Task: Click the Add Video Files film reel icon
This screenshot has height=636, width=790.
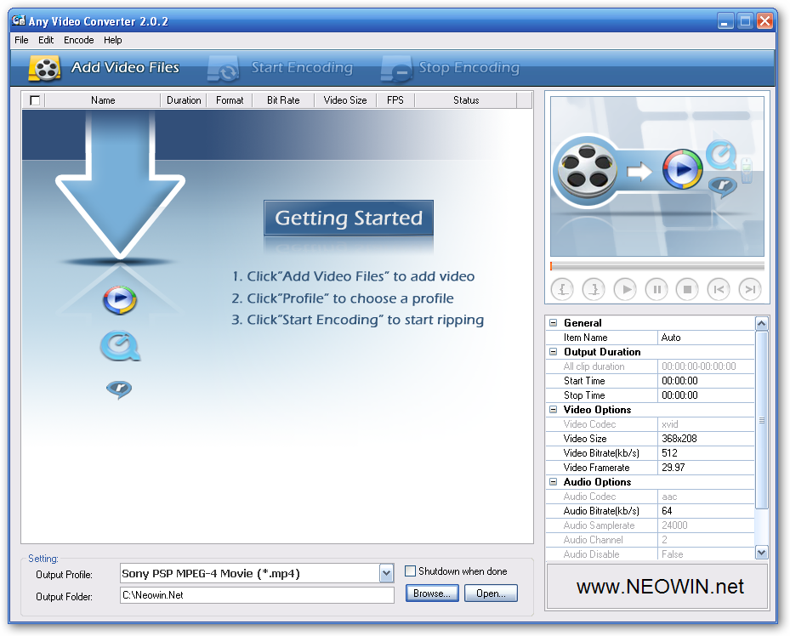Action: coord(44,68)
